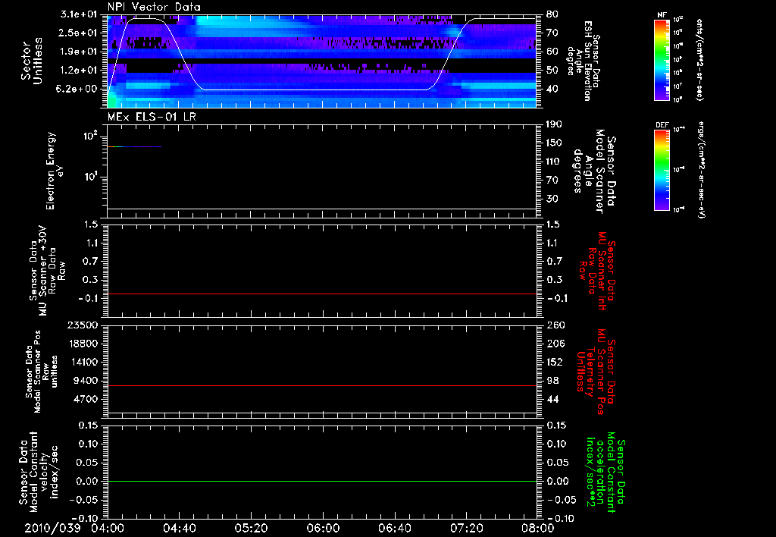Click the "2.5e+01" sector tick label
Image resolution: width=776 pixels, height=537 pixels.
(77, 33)
